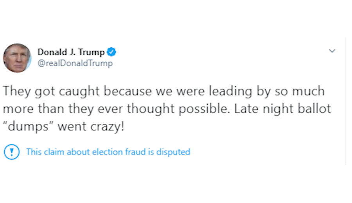Click the phrase "went crazy!" in the tweet

pos(91,126)
